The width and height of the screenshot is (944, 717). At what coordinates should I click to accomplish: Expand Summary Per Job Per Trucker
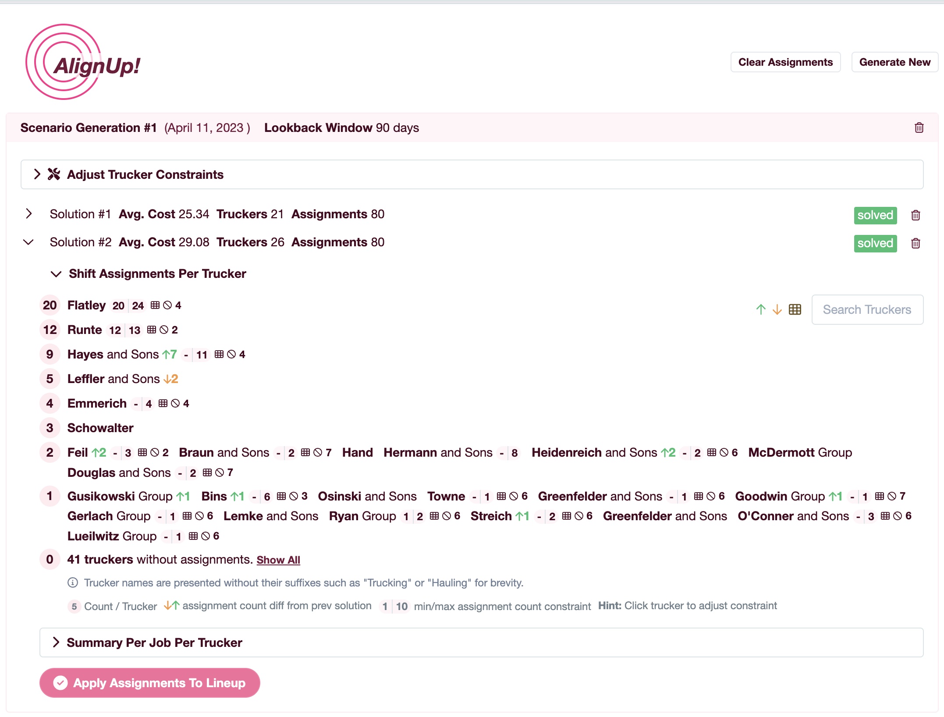click(x=481, y=642)
